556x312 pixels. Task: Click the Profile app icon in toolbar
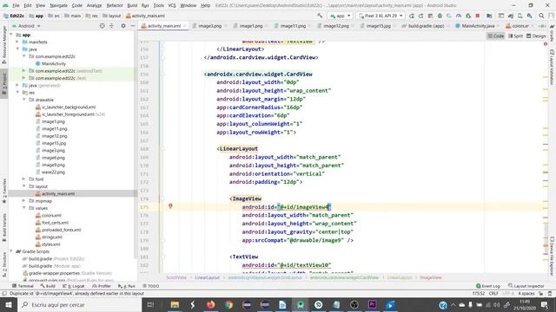click(459, 16)
